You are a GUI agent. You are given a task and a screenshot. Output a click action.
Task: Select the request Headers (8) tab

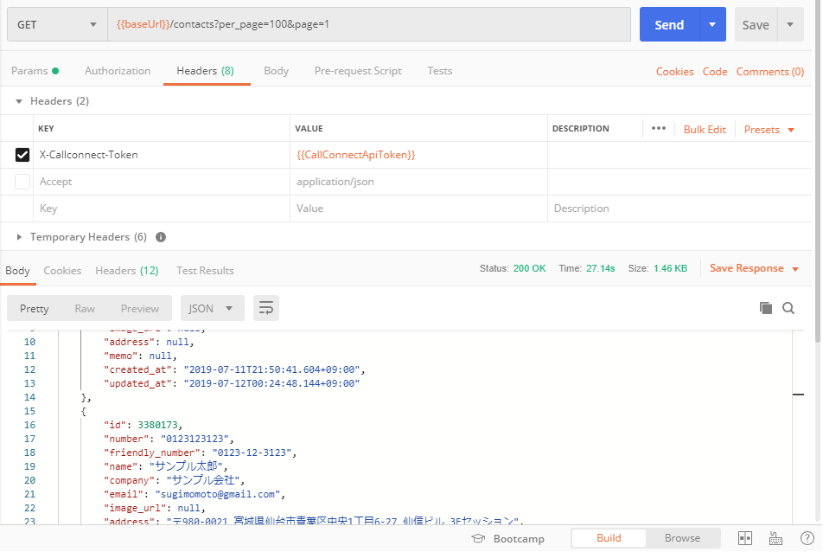(x=205, y=71)
